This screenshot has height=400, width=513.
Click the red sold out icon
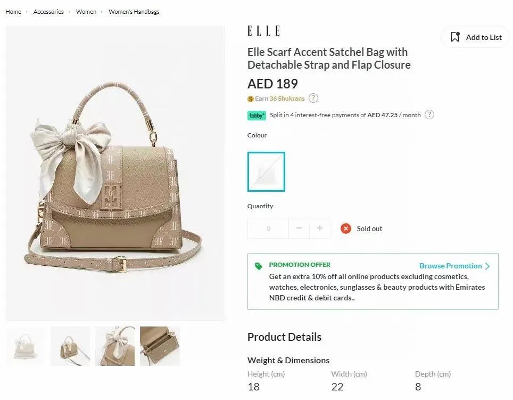tap(346, 228)
